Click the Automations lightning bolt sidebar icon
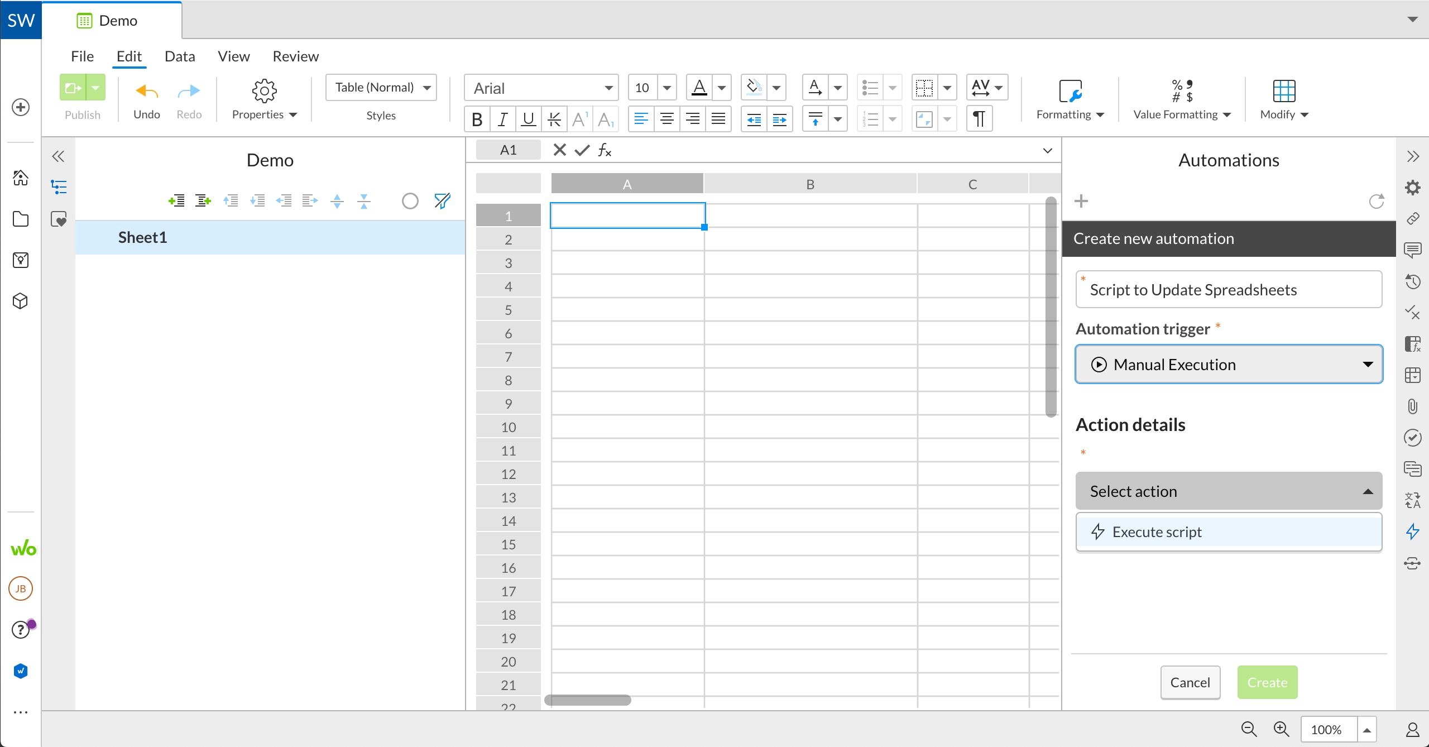This screenshot has height=747, width=1429. 1413,531
